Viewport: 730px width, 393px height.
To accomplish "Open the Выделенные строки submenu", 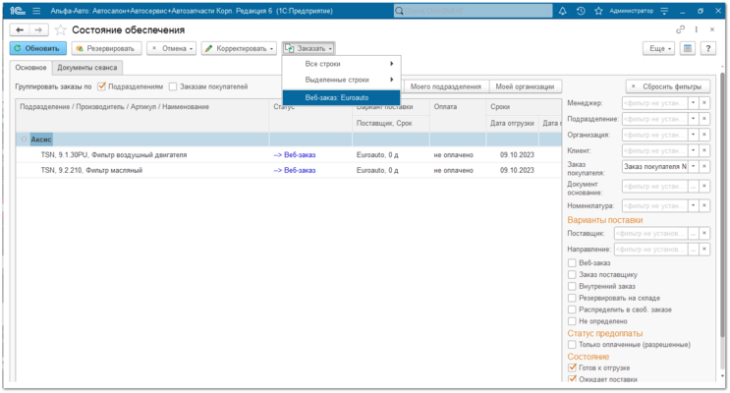I will tap(341, 80).
